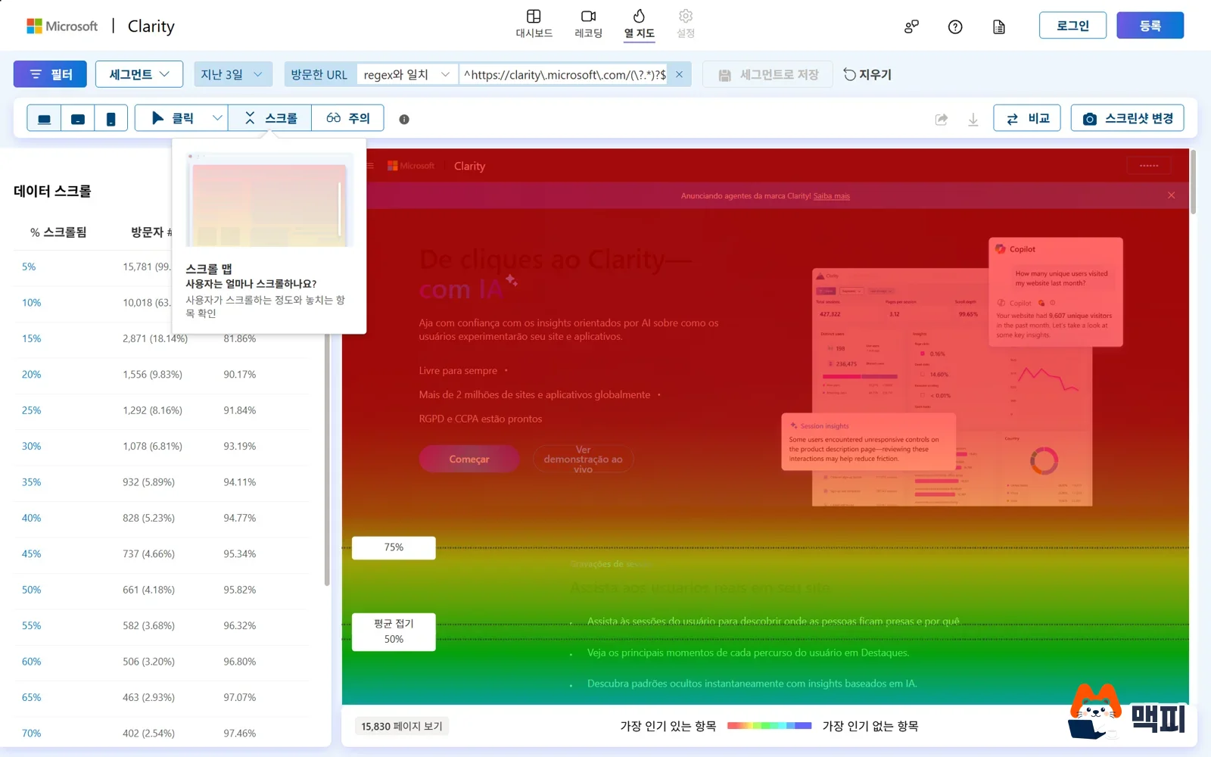1211x757 pixels.
Task: Click the data table vertical scrollbar
Action: pos(327,460)
